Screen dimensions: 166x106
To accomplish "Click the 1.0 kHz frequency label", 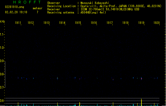I will 2,48.
